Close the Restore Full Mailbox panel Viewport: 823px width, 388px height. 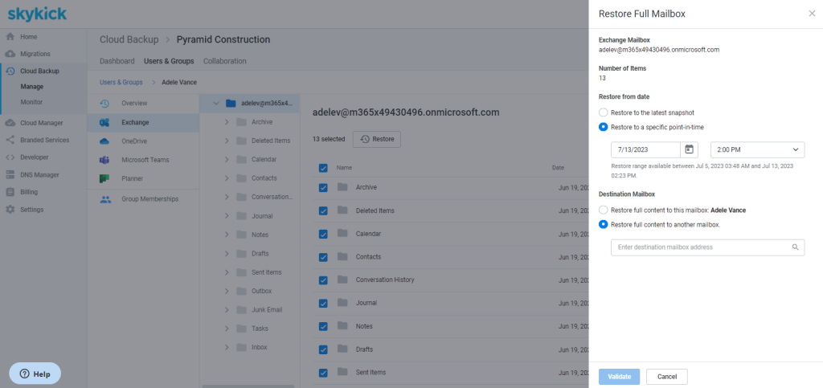pos(812,14)
